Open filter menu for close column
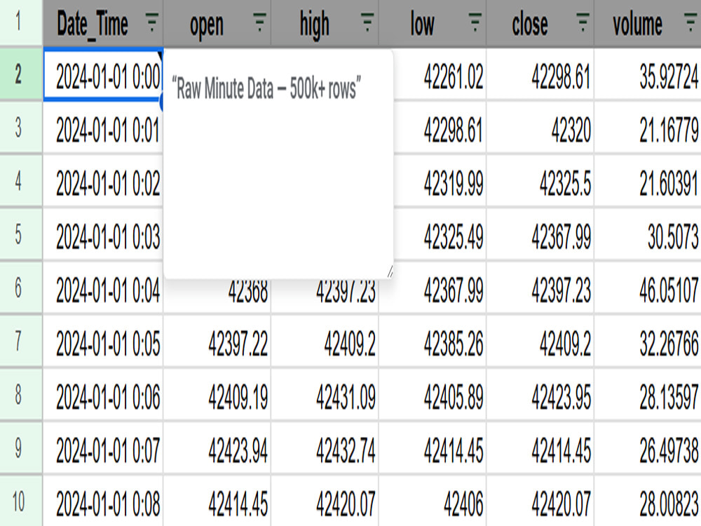Image resolution: width=701 pixels, height=526 pixels. tap(583, 22)
